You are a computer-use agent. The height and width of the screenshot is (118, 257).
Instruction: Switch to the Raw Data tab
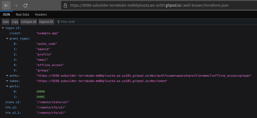tap(22, 14)
